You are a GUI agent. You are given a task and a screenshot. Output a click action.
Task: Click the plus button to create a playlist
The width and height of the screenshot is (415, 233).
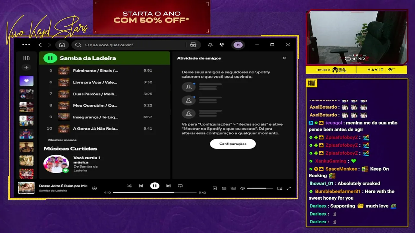[26, 67]
